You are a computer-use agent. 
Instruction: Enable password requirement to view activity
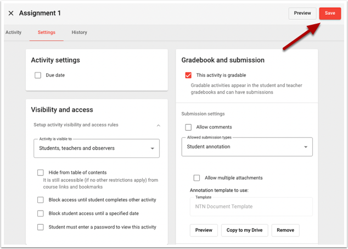point(41,227)
